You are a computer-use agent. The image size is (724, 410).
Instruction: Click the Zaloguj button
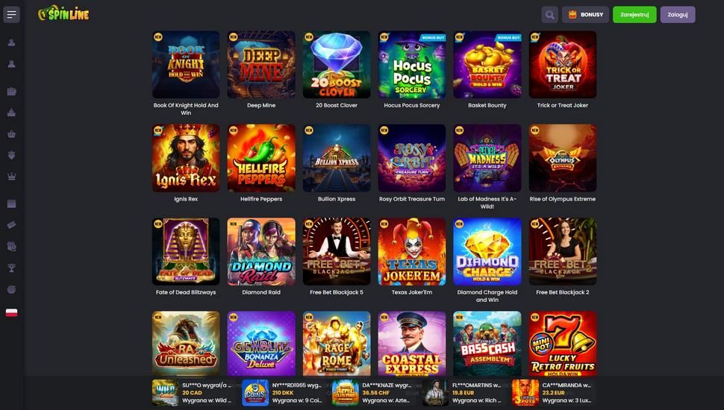point(678,15)
